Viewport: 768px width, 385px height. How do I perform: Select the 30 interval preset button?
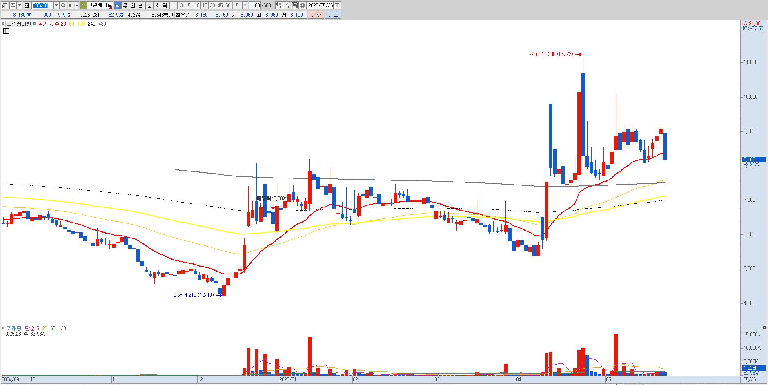pyautogui.click(x=212, y=5)
